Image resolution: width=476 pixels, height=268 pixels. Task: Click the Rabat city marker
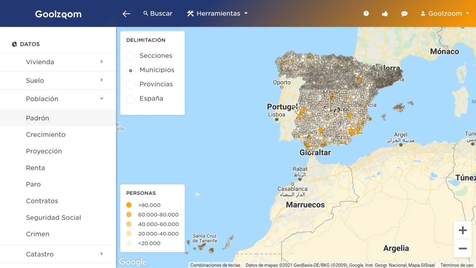pyautogui.click(x=300, y=179)
